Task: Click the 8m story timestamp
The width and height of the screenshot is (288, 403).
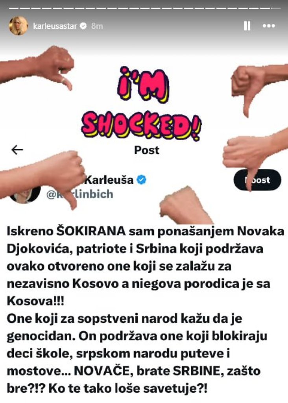Action: [97, 26]
